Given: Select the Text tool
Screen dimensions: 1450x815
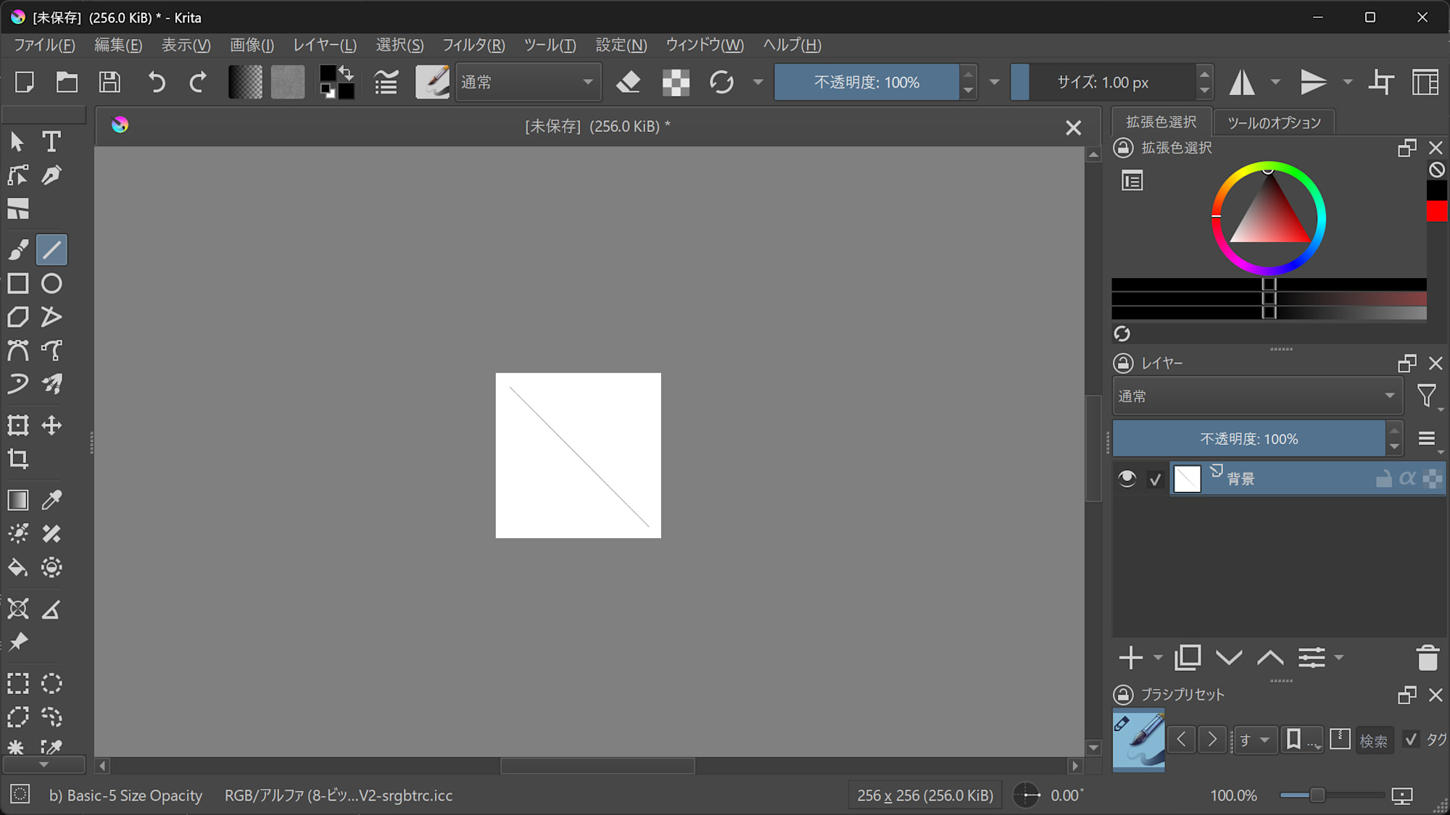Looking at the screenshot, I should [x=51, y=142].
